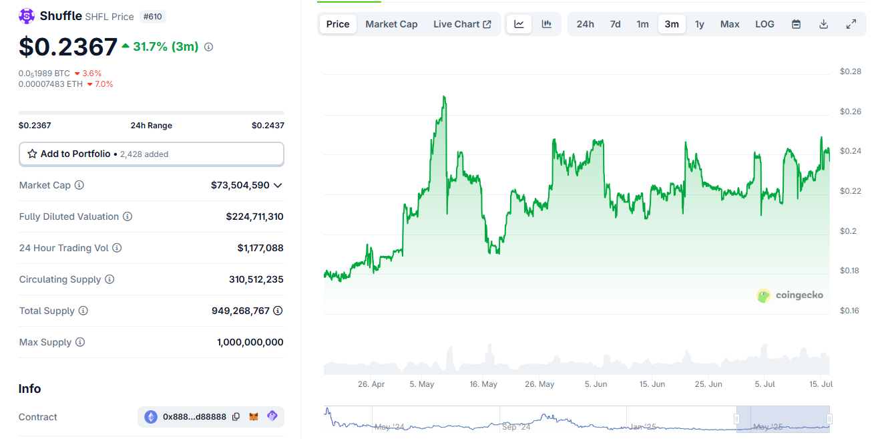The height and width of the screenshot is (439, 888).
Task: Click the Shuffle coin logo icon
Action: (27, 16)
